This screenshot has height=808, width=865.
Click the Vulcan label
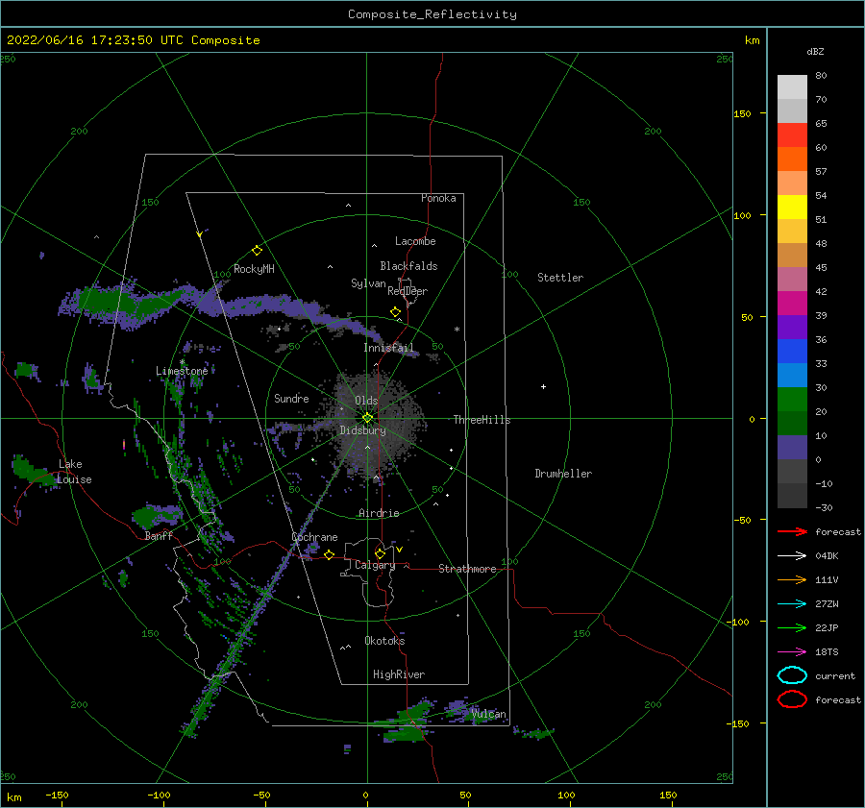[489, 714]
